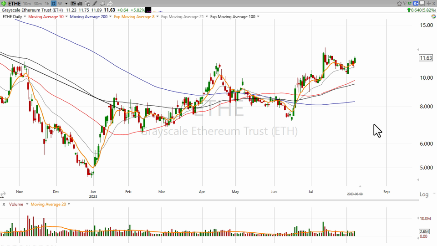Click the Volume indicator label

pos(16,205)
